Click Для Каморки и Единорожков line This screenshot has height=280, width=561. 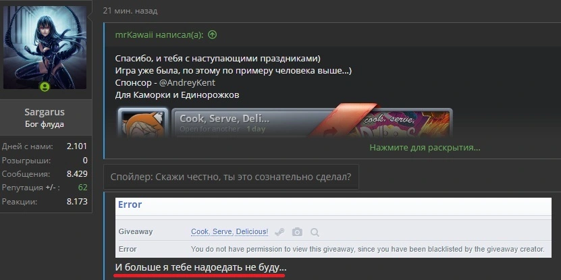coord(177,95)
